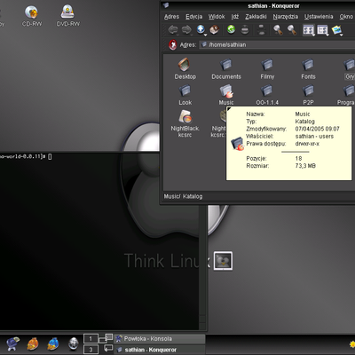Switch to icon view in Konqueror's toolbar
The image size is (355, 355).
[x=308, y=29]
